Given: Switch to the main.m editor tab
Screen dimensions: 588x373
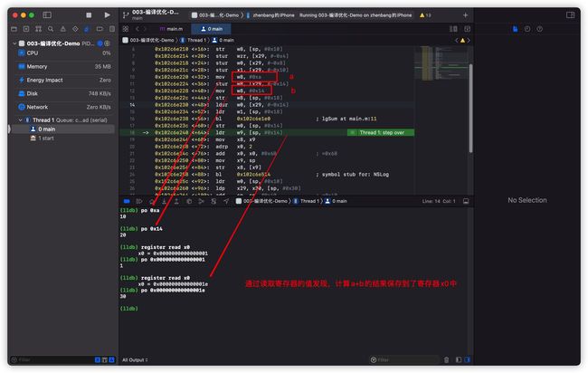Looking at the screenshot, I should pyautogui.click(x=171, y=29).
